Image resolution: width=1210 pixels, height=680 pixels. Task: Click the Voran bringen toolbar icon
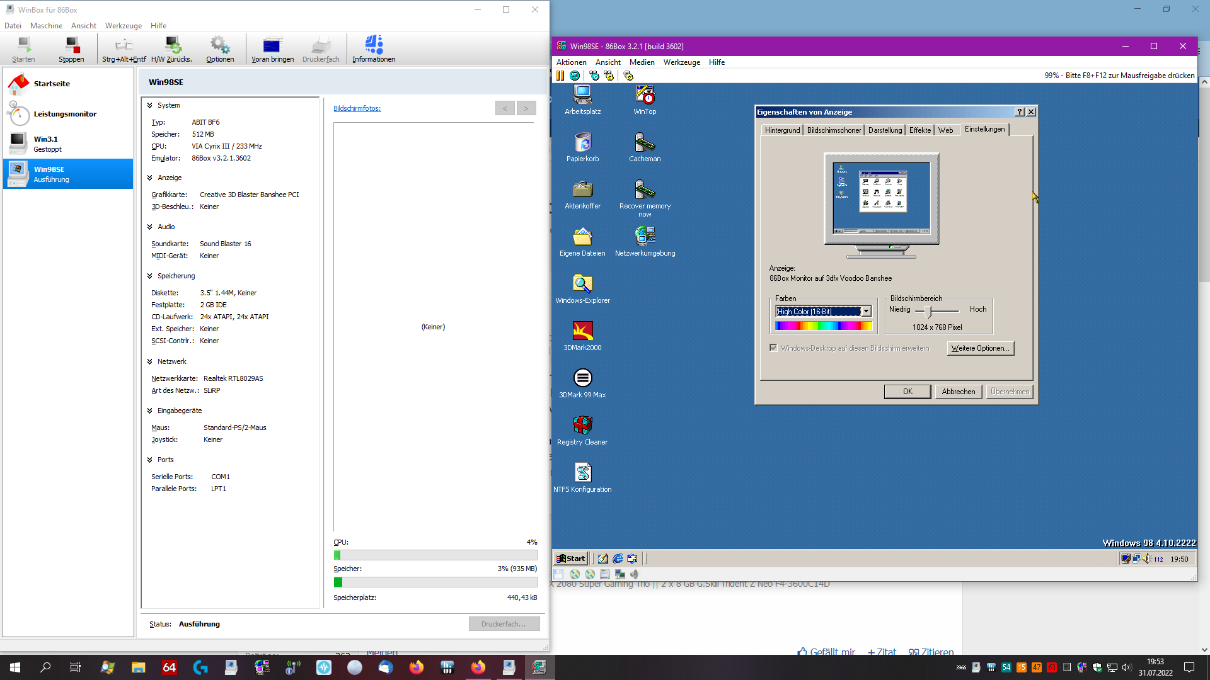click(x=272, y=49)
